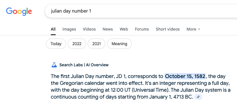Open the Videos tab

pyautogui.click(x=89, y=29)
